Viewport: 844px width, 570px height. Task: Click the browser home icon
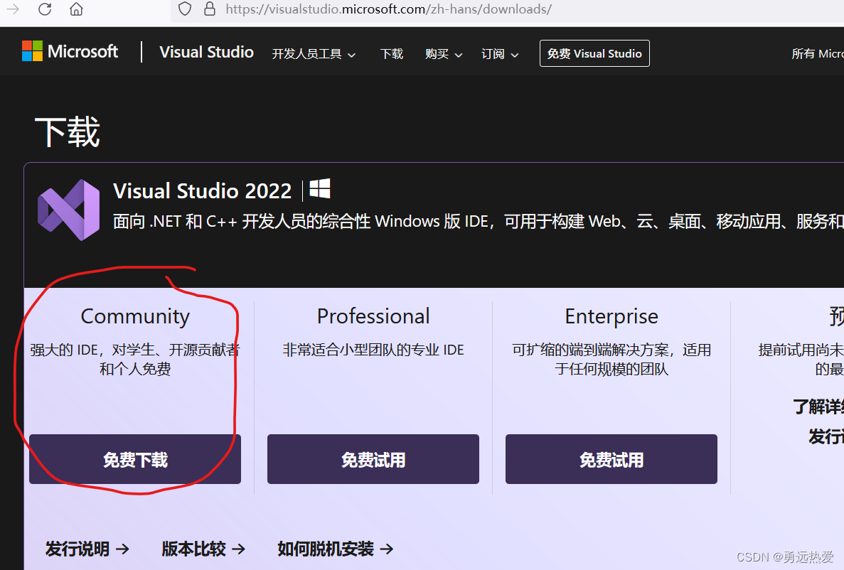point(75,10)
